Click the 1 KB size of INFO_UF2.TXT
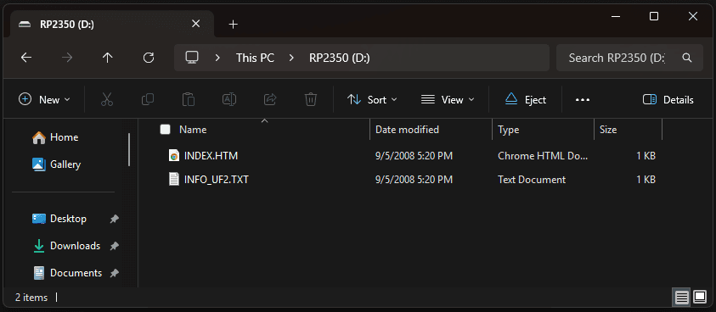The height and width of the screenshot is (312, 716). click(646, 179)
